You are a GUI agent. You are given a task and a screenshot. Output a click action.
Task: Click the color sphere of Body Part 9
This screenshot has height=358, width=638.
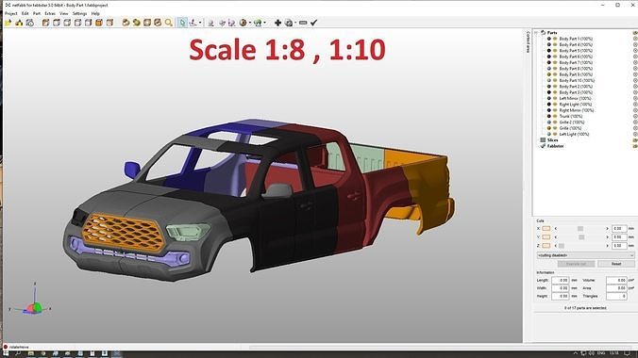tap(549, 74)
